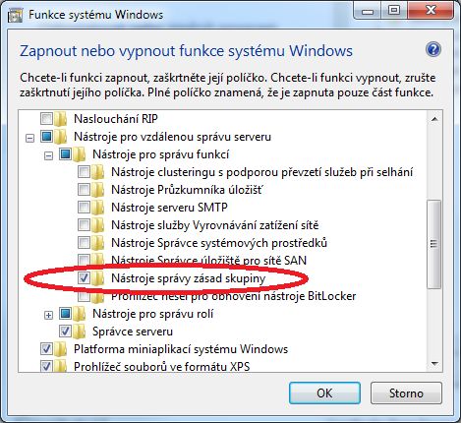
Task: Cancel the dialog with Storno button
Action: tap(406, 393)
